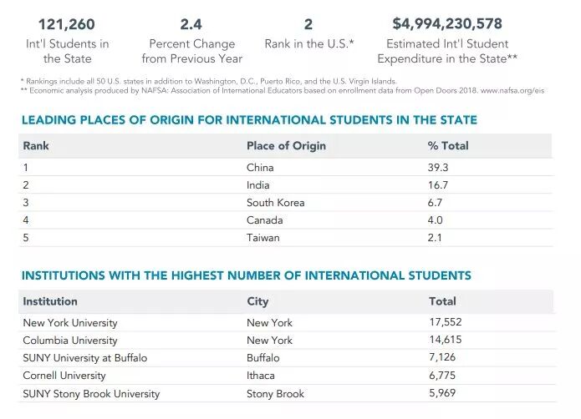Click New York city cell in Columbia row
The height and width of the screenshot is (419, 581).
(269, 341)
